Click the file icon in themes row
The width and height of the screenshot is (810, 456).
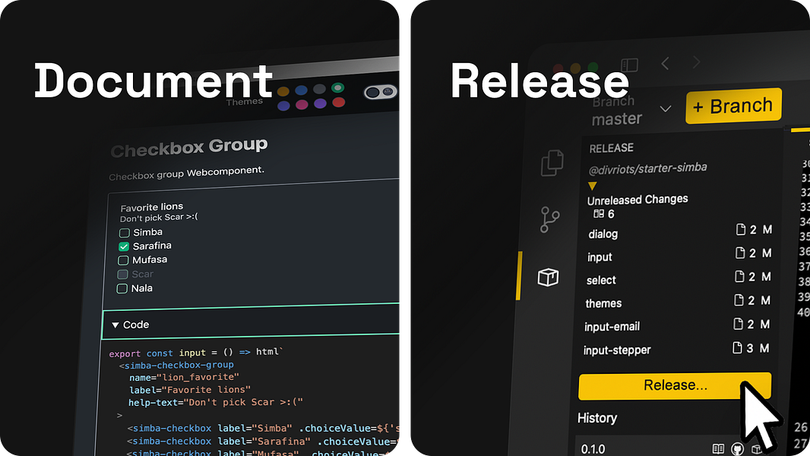(739, 300)
